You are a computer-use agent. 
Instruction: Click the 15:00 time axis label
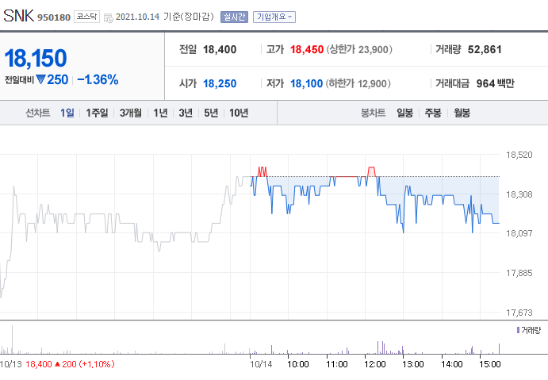489,365
